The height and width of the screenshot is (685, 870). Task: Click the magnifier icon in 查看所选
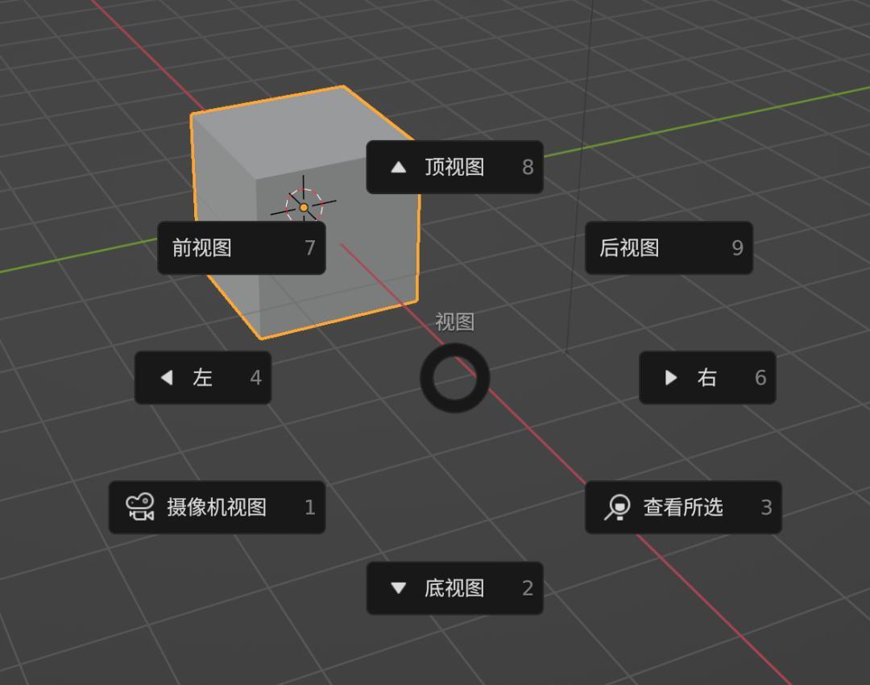coord(617,508)
